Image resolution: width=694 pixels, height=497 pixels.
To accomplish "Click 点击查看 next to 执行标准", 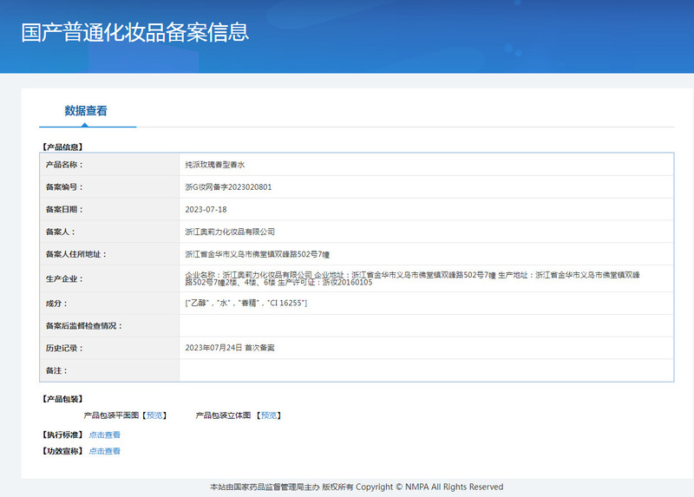I will pyautogui.click(x=104, y=435).
